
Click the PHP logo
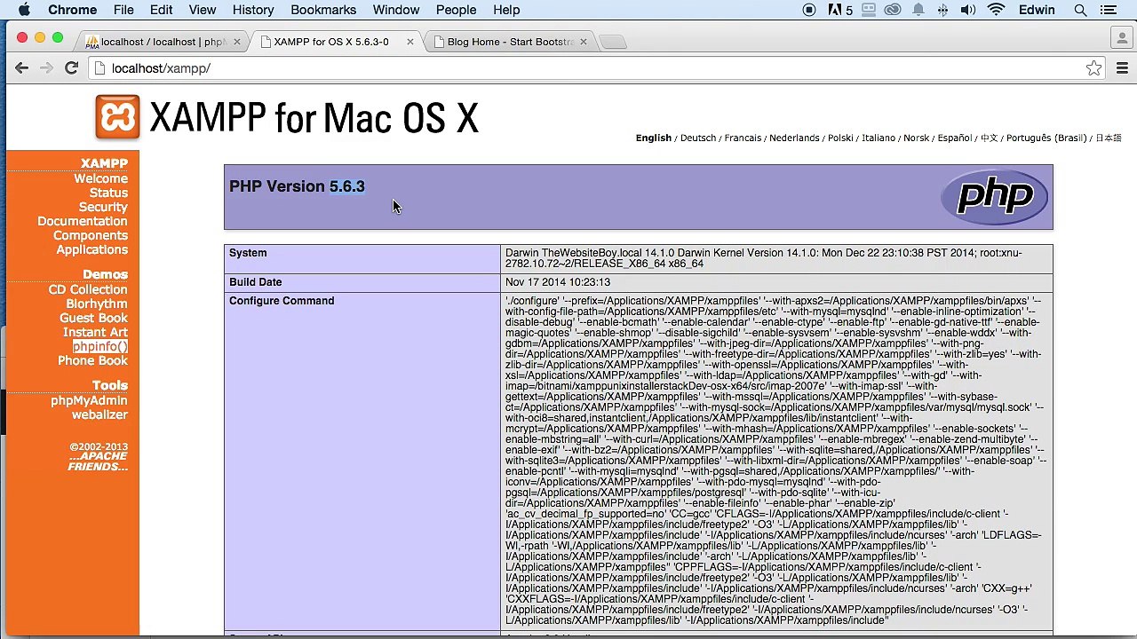click(995, 196)
